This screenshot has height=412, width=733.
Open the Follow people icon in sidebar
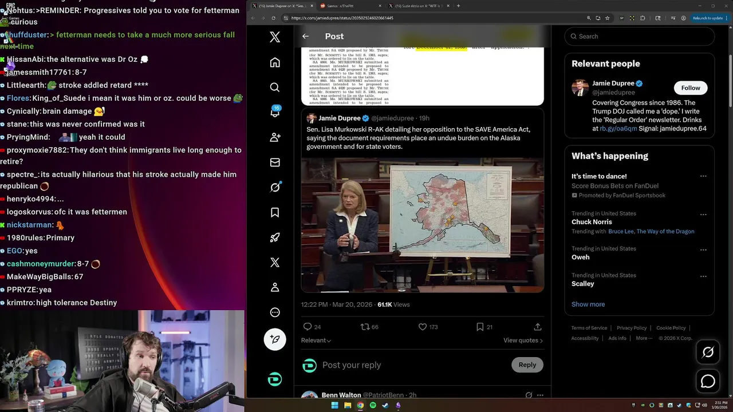click(x=275, y=137)
